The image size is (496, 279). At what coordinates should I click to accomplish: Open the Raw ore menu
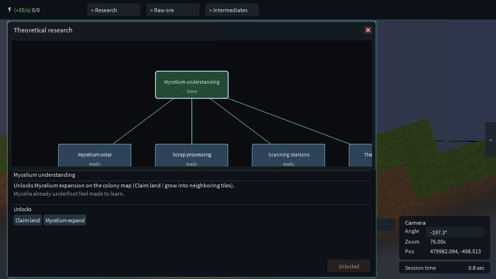point(173,10)
